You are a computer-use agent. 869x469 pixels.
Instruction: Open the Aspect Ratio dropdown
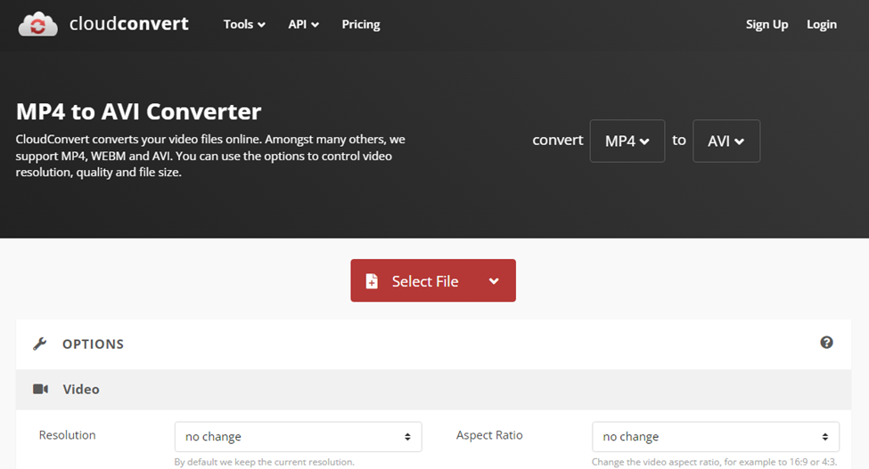tap(716, 436)
